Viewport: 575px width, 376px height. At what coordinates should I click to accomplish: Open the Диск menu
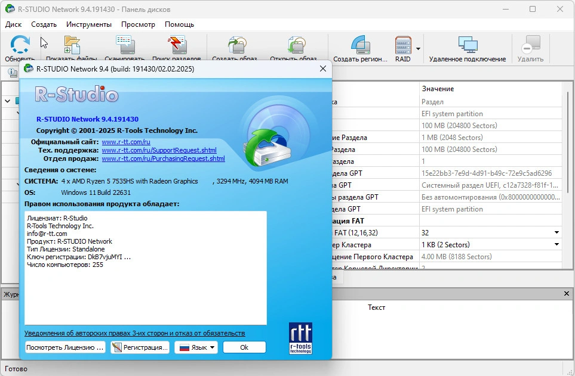13,24
